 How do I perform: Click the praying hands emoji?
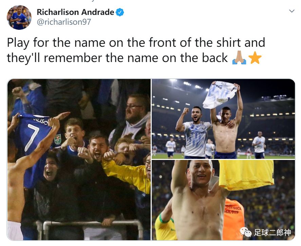pos(239,58)
